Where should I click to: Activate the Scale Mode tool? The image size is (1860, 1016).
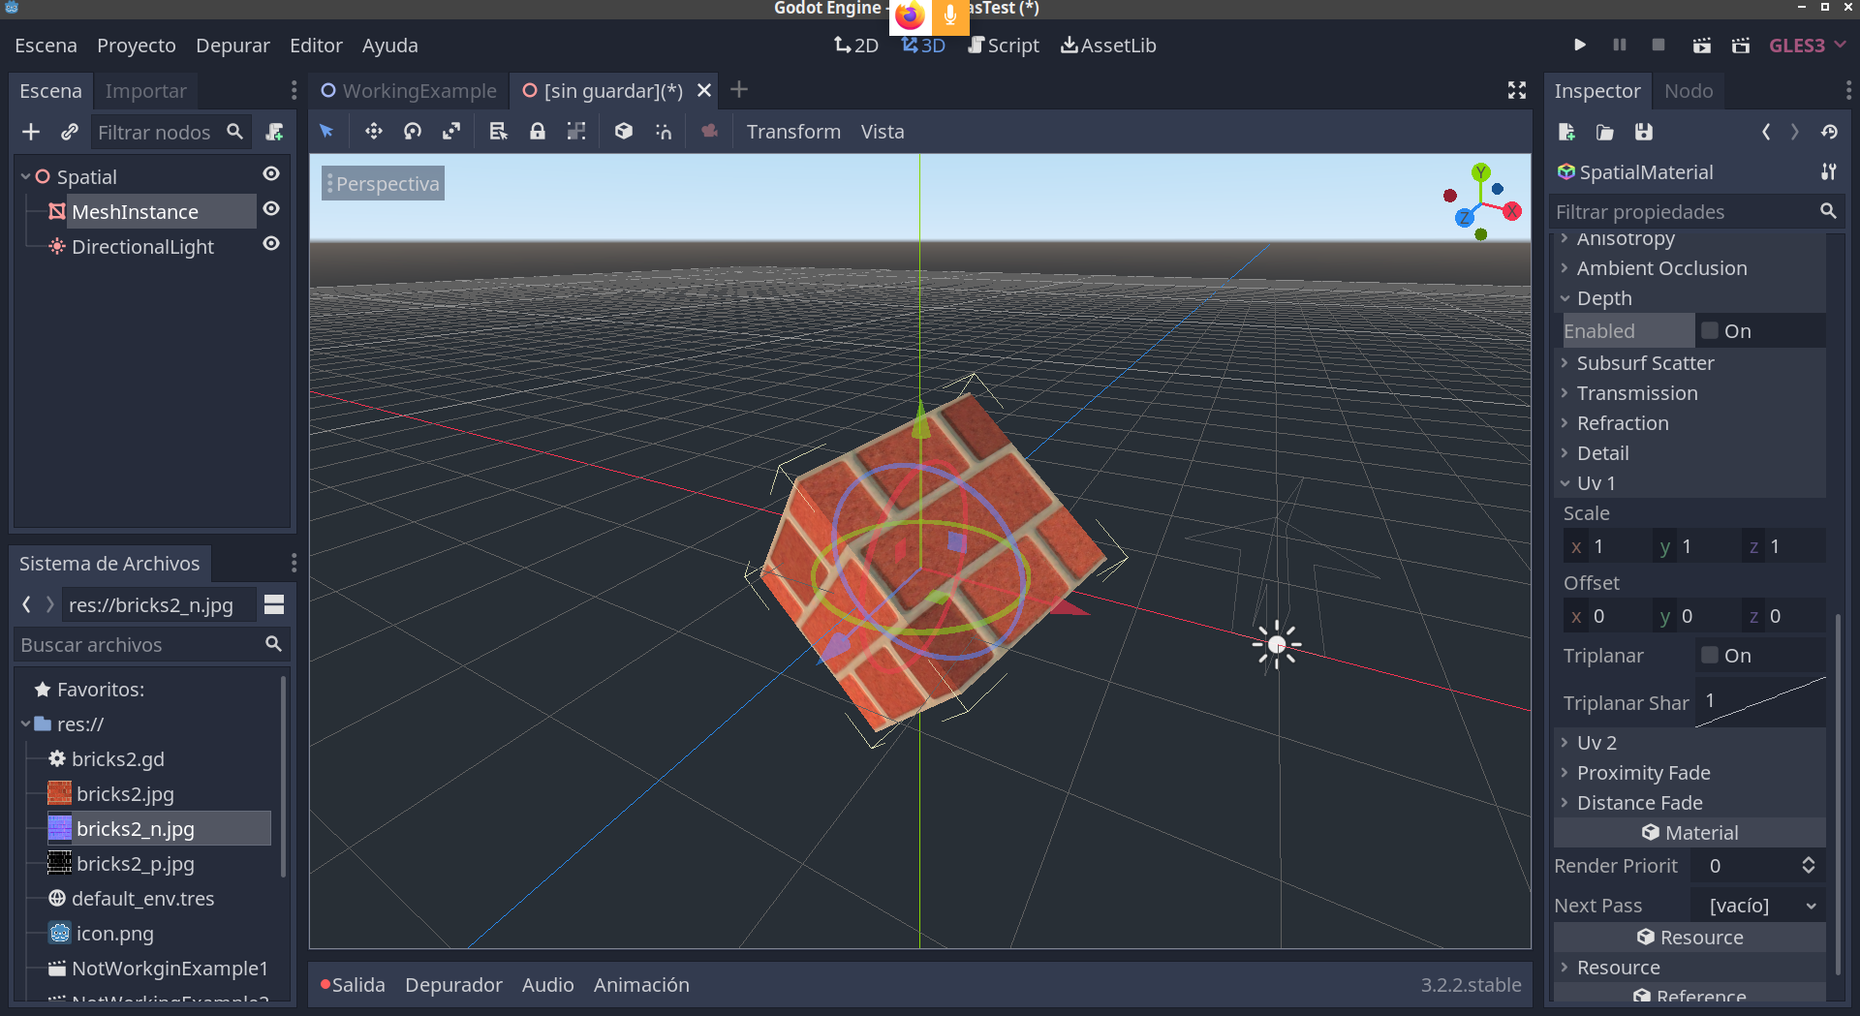coord(451,132)
